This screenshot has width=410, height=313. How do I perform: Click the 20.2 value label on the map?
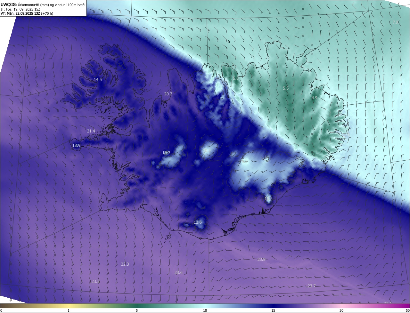pos(168,94)
